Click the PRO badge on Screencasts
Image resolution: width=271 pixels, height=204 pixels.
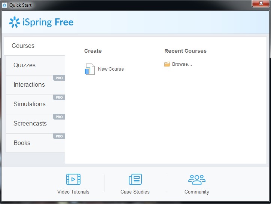pos(59,117)
